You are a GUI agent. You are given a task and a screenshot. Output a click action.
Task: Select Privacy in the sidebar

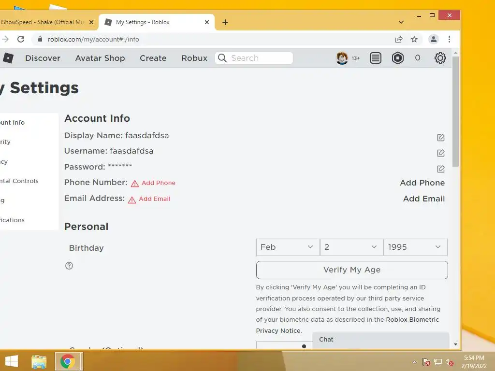point(29,161)
